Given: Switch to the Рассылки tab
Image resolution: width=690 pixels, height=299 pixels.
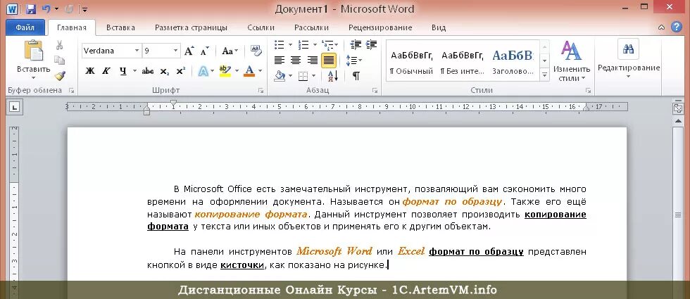Looking at the screenshot, I should coord(311,27).
